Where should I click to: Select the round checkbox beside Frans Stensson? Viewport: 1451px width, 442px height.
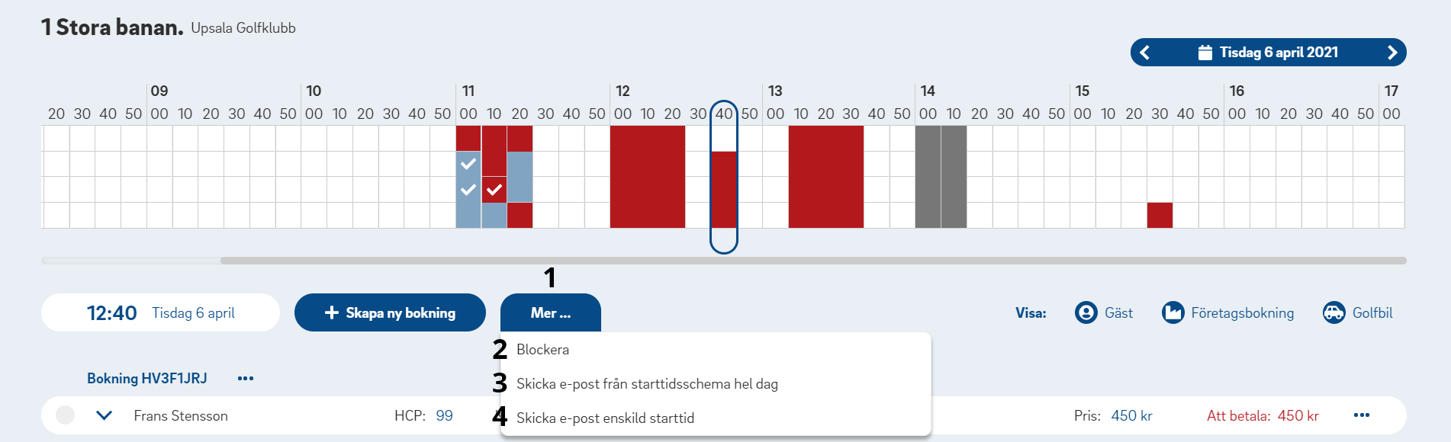[66, 415]
